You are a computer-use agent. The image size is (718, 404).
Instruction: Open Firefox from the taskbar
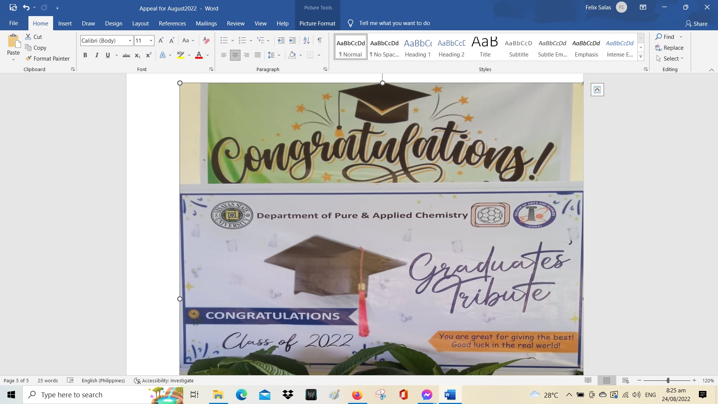point(357,395)
